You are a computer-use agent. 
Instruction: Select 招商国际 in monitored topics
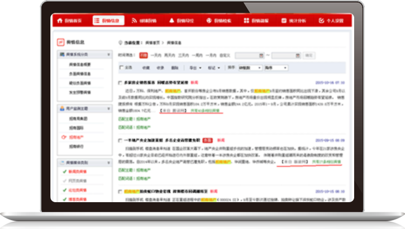[x=76, y=128]
